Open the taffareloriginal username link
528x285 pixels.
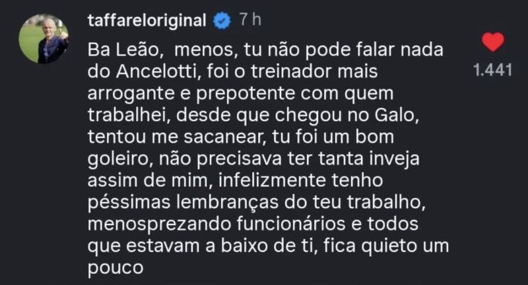click(x=147, y=21)
